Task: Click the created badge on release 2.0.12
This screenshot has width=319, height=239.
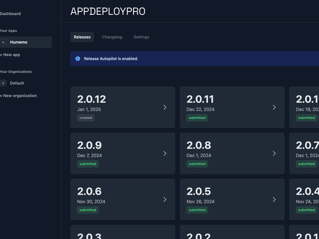Action: (86, 118)
